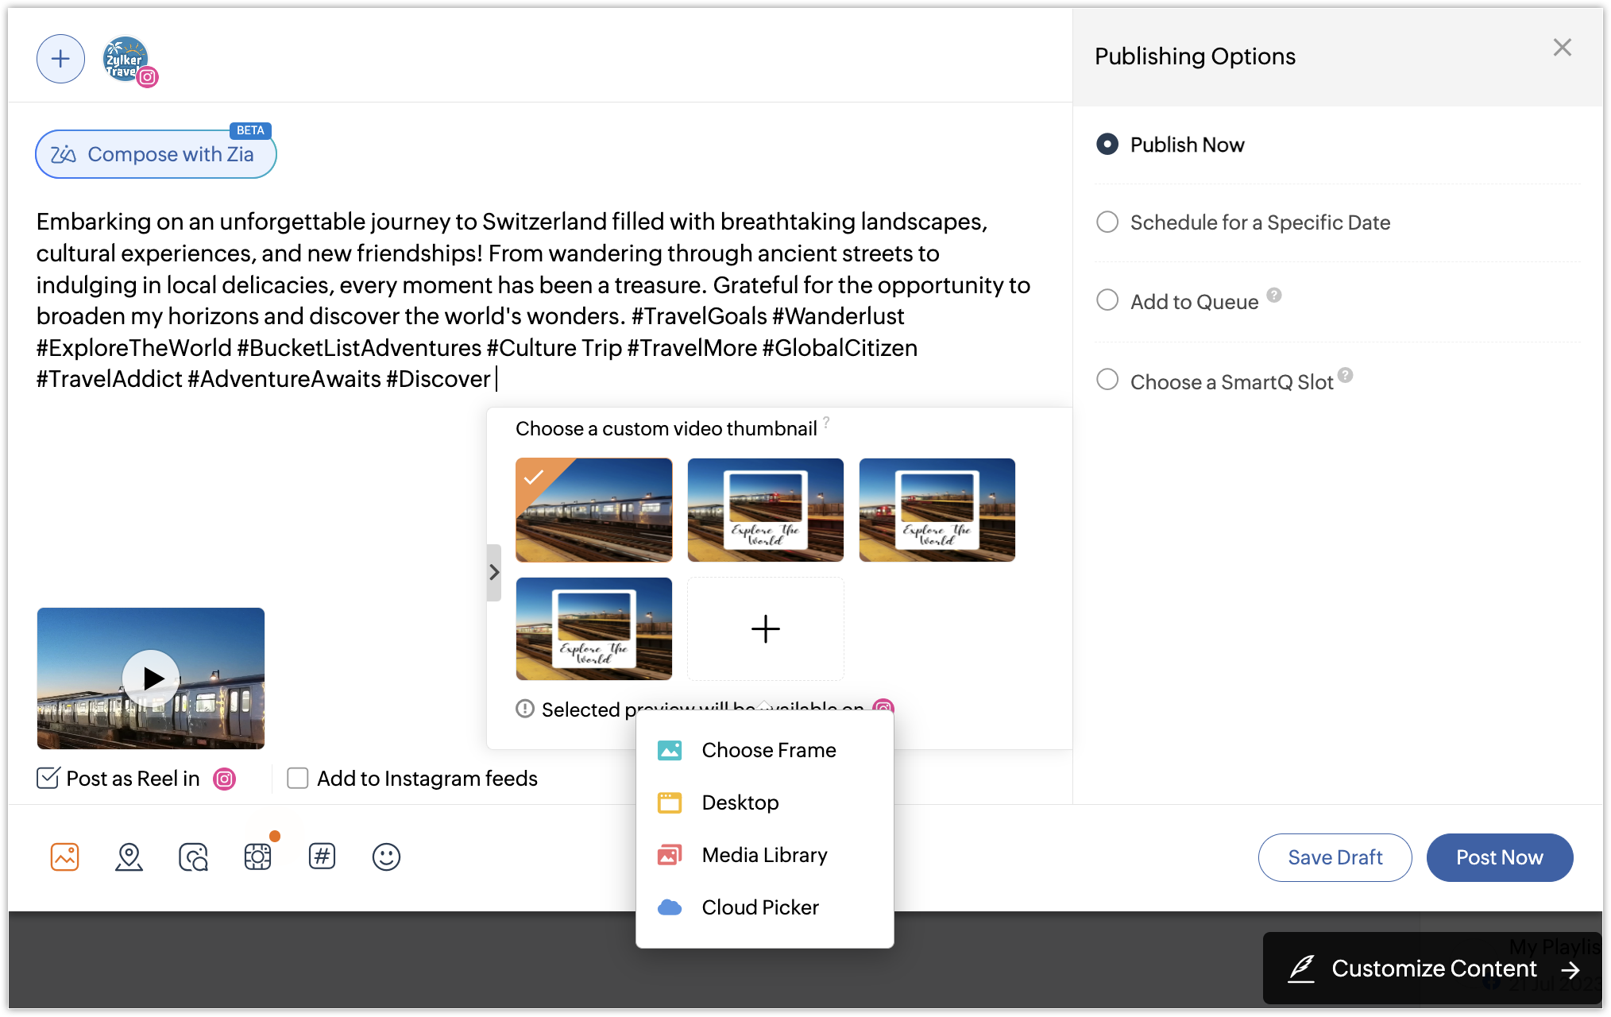
Task: Open the image search icon
Action: (x=193, y=857)
